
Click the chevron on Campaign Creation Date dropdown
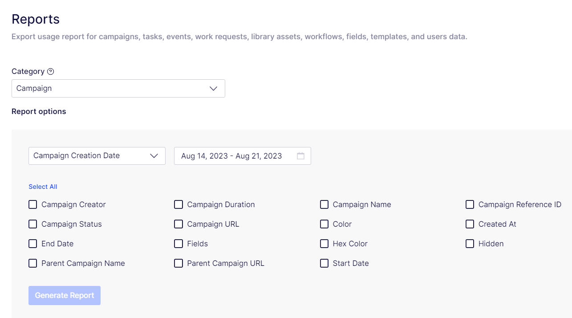154,155
